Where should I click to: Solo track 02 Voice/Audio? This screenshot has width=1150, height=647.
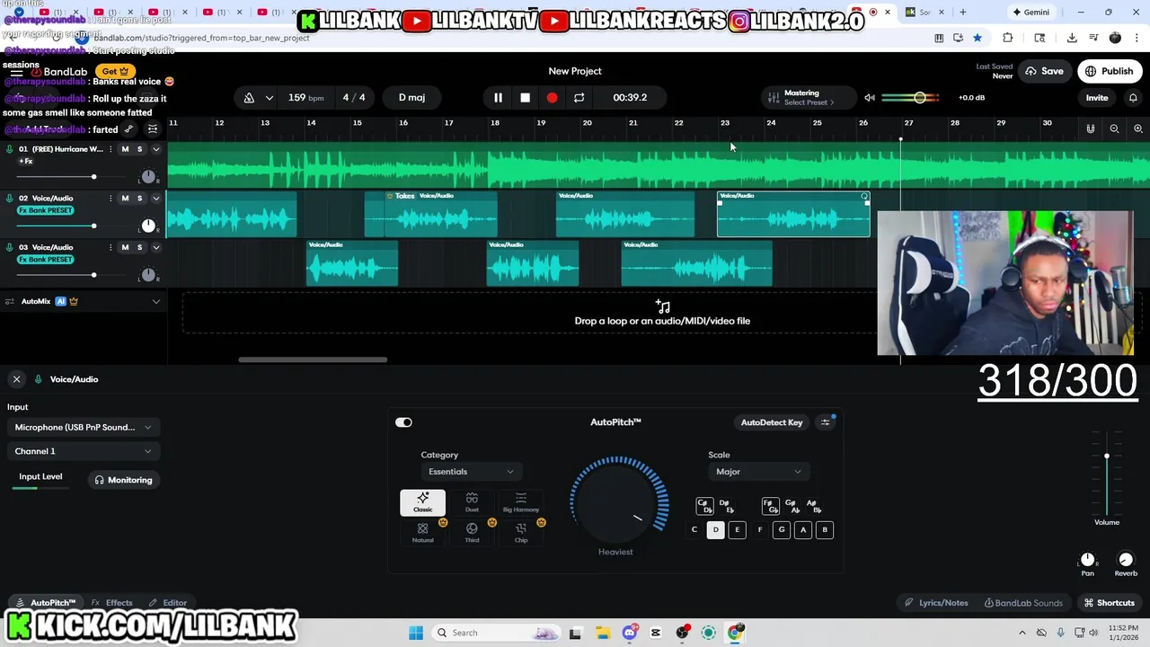139,199
